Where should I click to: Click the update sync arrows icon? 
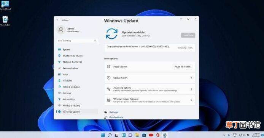111,34
